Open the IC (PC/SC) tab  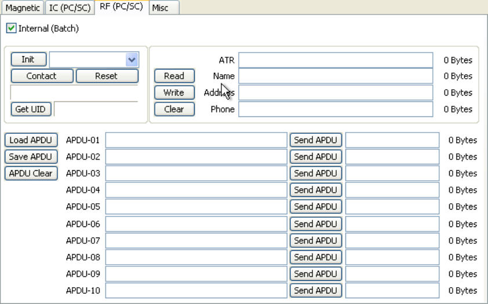pyautogui.click(x=70, y=8)
